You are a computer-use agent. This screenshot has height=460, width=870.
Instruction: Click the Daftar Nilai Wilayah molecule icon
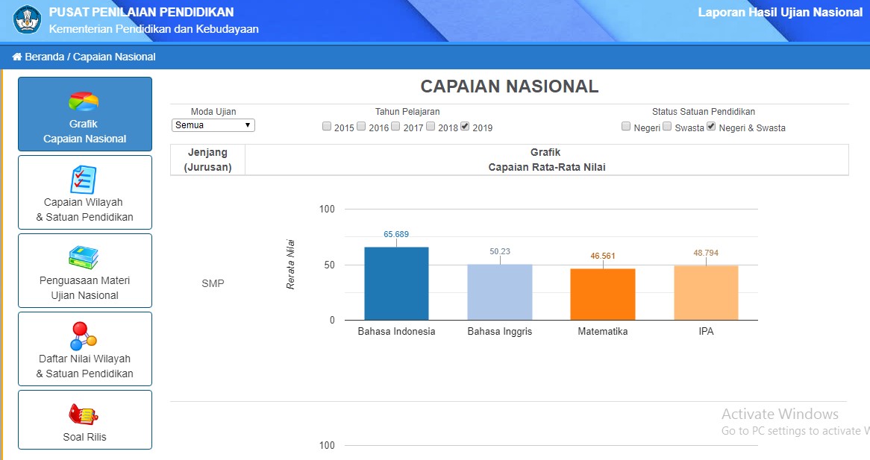coord(84,335)
